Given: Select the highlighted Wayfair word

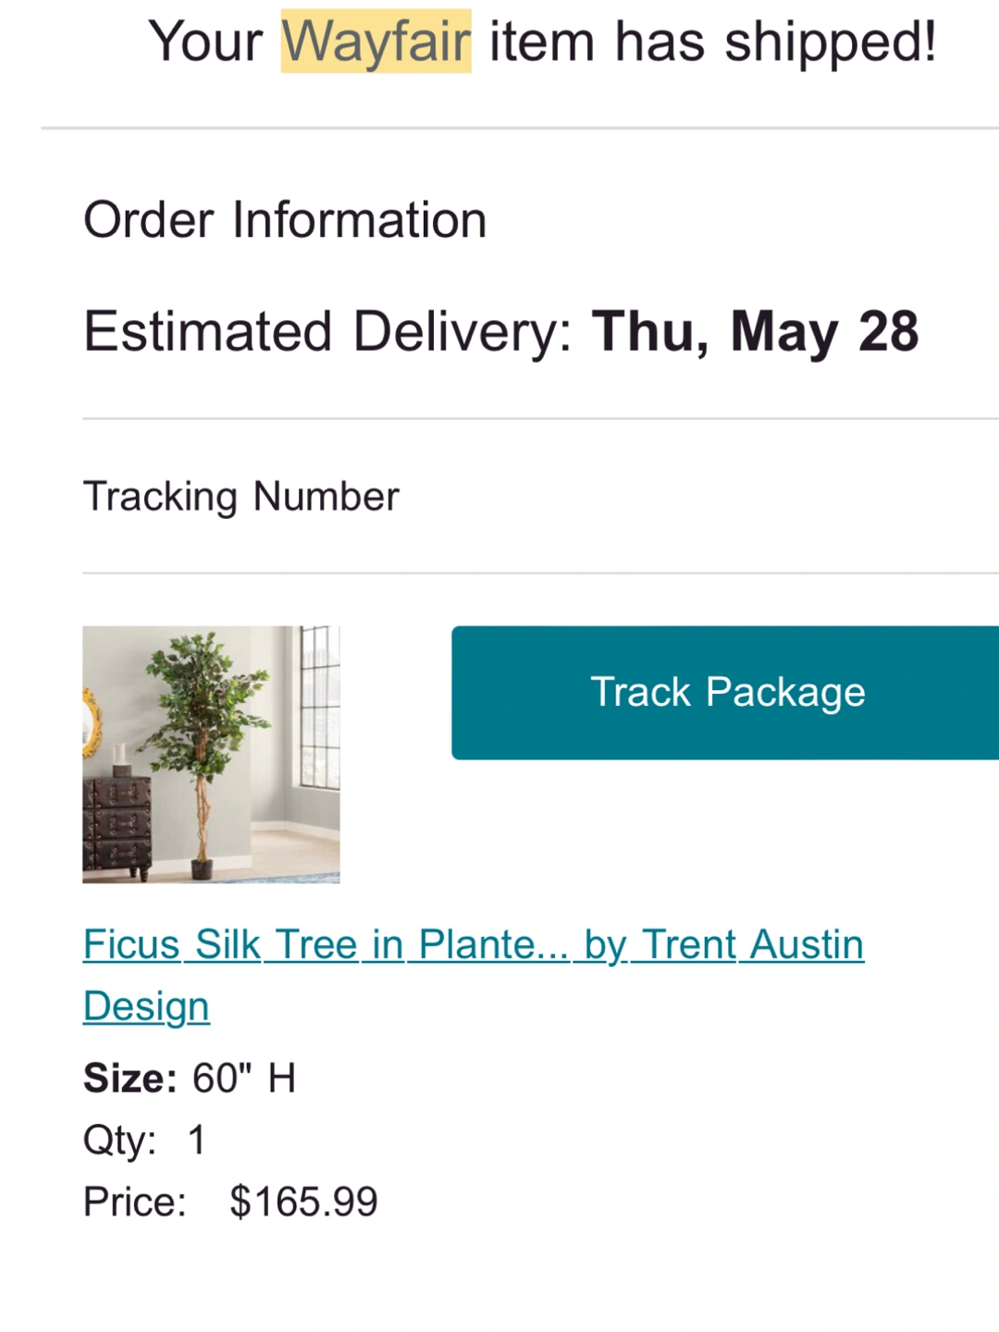Looking at the screenshot, I should pos(376,42).
